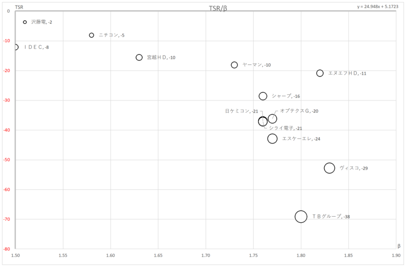Viewport: 406px width, 267px height.
Task: Click the ヤーマン bubble marker
Action: (x=234, y=65)
